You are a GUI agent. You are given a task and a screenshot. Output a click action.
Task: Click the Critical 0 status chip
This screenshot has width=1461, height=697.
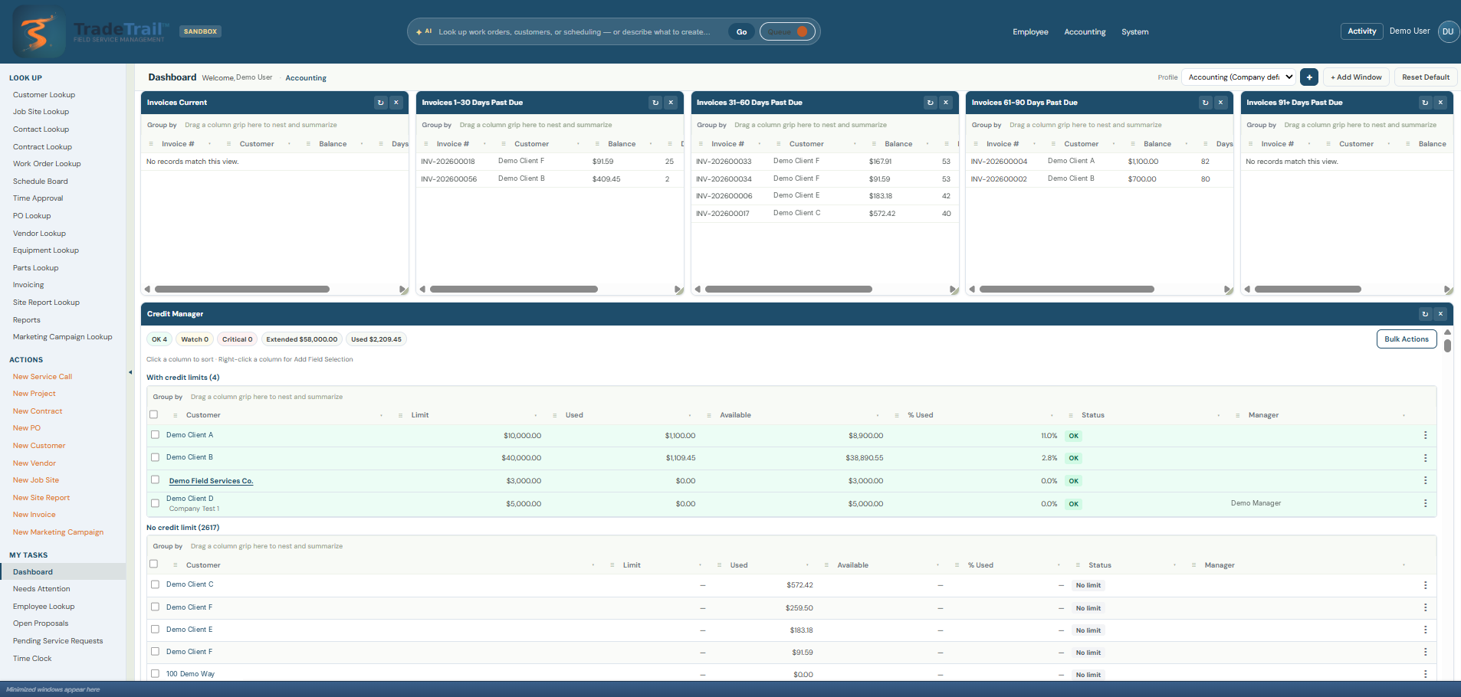[x=237, y=339]
